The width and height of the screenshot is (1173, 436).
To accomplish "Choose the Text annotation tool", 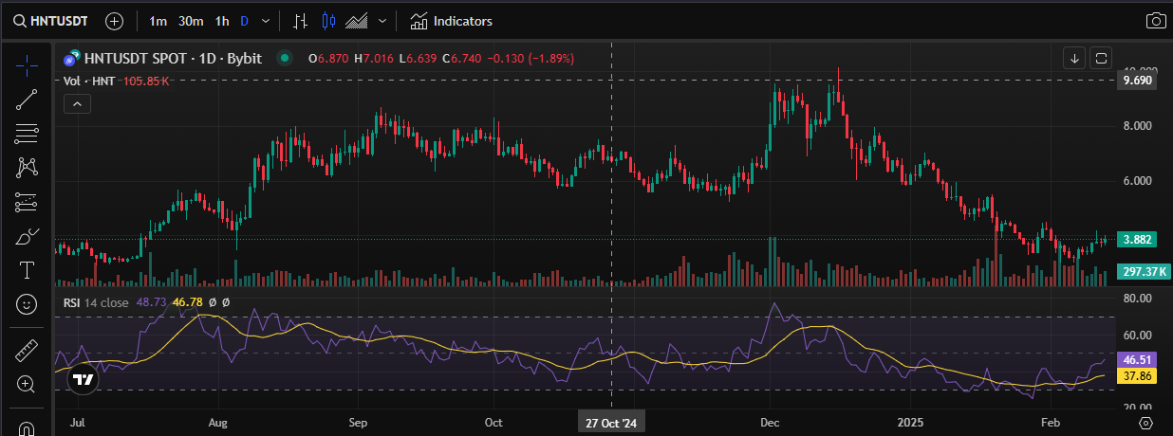I will 27,271.
